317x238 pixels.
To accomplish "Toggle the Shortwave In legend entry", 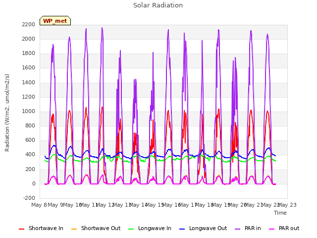I will click(x=41, y=228).
